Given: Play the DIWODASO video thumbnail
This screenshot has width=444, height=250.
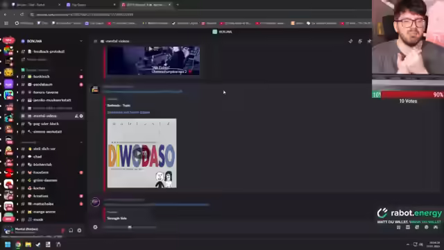Looking at the screenshot, I should click(x=138, y=153).
